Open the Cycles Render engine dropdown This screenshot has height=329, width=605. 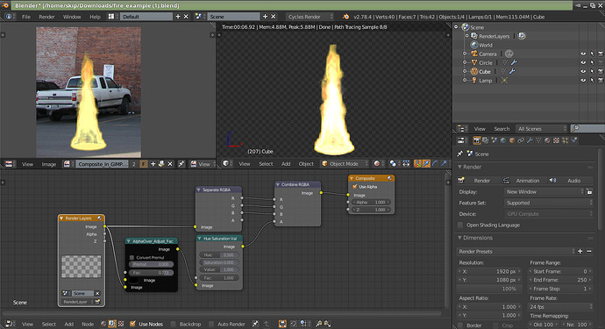tap(310, 17)
